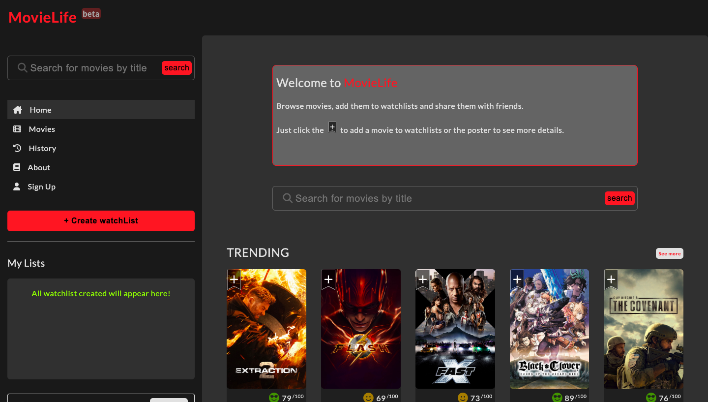Click the Create watchList button
The height and width of the screenshot is (402, 708).
(x=101, y=221)
